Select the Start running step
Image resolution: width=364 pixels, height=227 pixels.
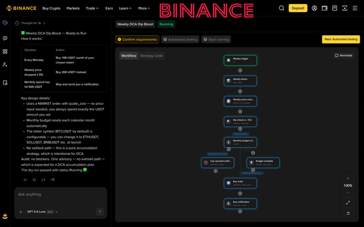point(216,39)
